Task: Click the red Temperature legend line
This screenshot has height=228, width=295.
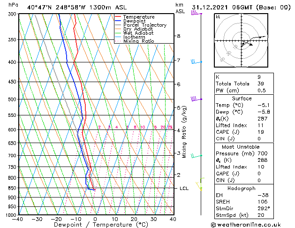Action: pos(118,17)
